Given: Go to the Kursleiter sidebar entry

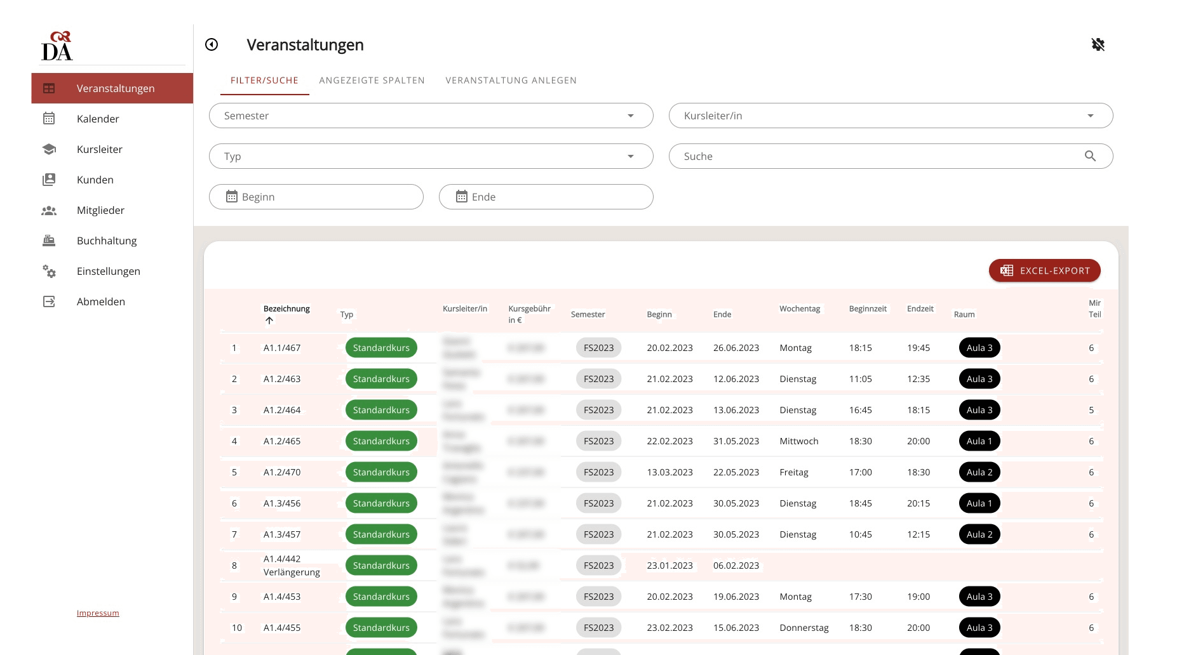Looking at the screenshot, I should (x=99, y=149).
